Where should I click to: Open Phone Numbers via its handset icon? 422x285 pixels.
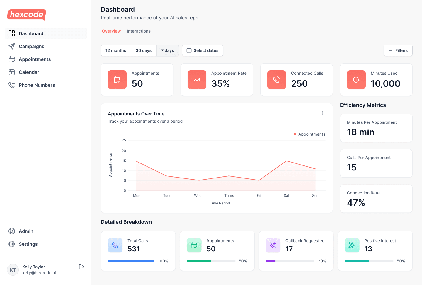pos(12,85)
